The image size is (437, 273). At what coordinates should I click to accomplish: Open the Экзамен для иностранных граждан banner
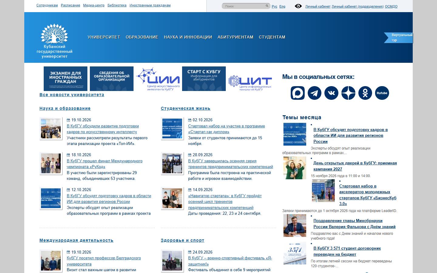click(x=66, y=79)
